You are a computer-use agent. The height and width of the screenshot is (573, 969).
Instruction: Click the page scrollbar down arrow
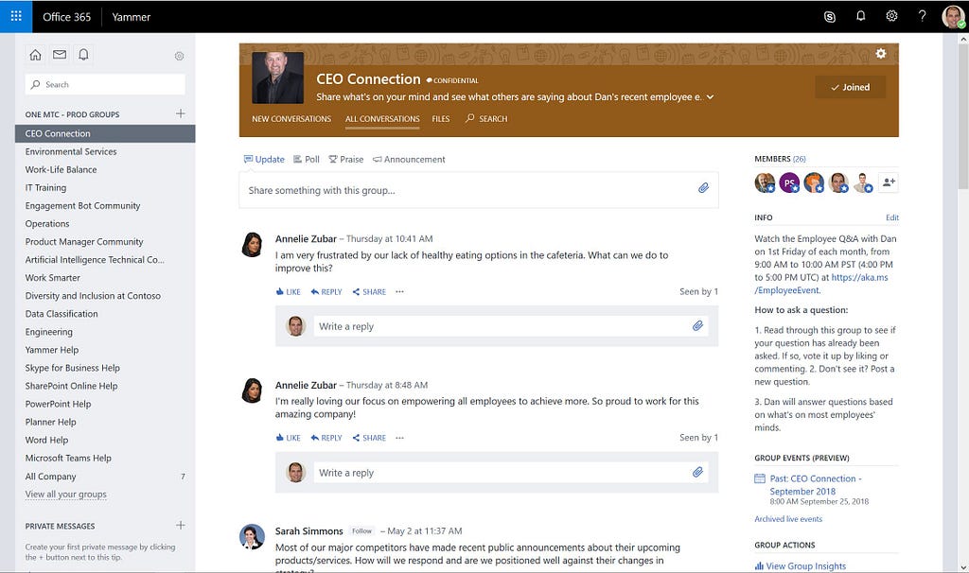coord(962,566)
